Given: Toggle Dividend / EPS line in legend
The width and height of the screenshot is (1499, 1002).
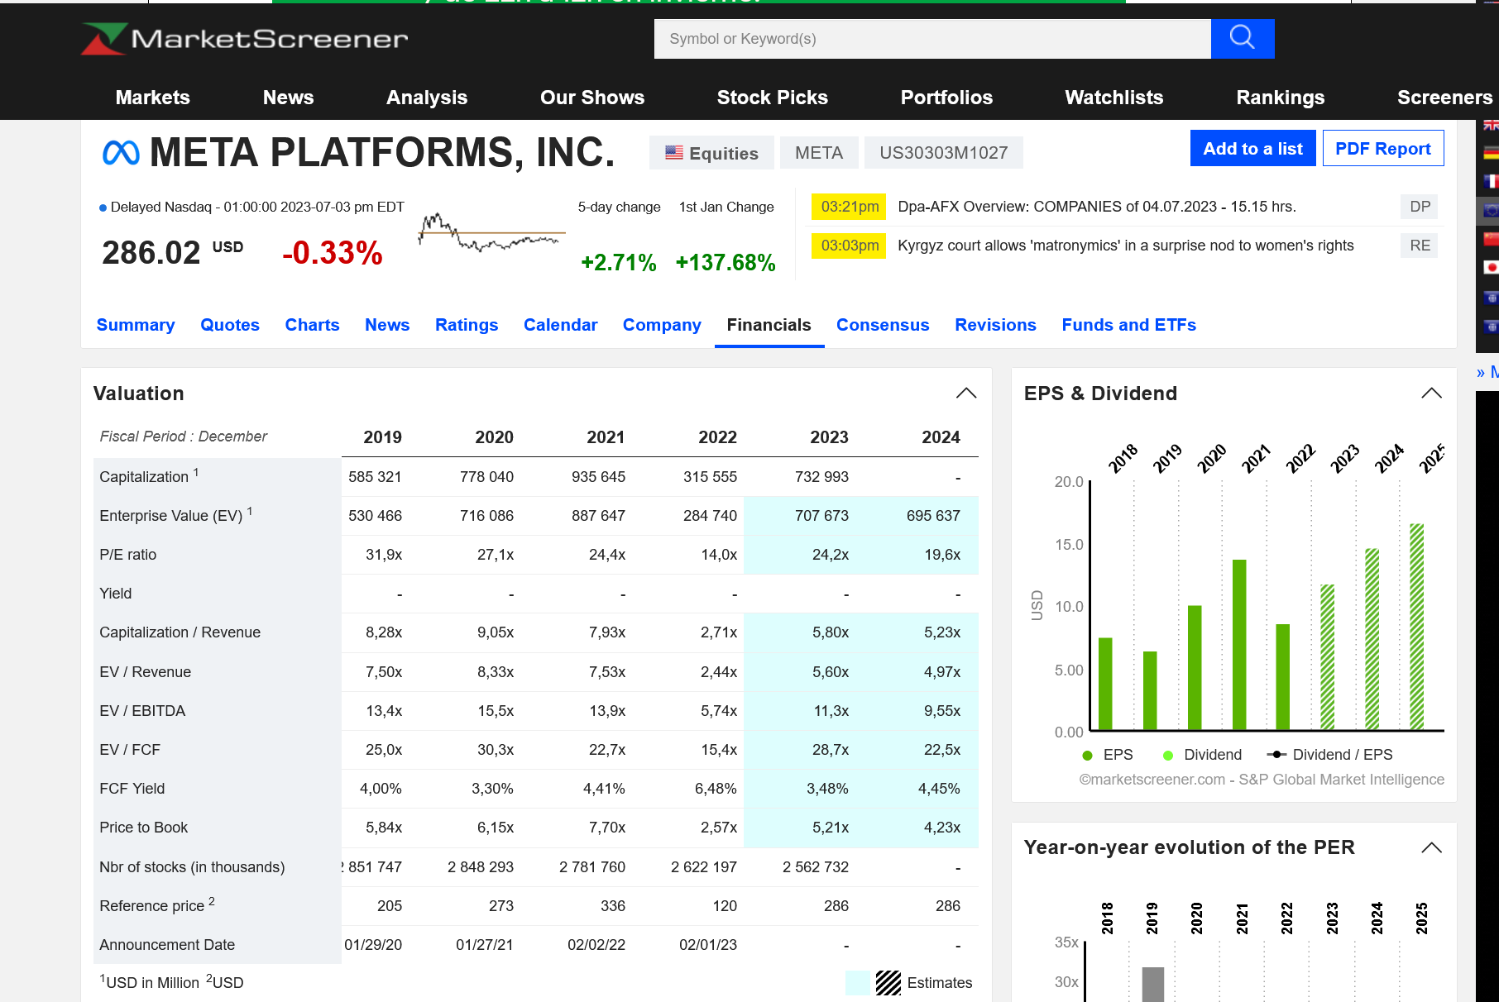Looking at the screenshot, I should pyautogui.click(x=1329, y=755).
